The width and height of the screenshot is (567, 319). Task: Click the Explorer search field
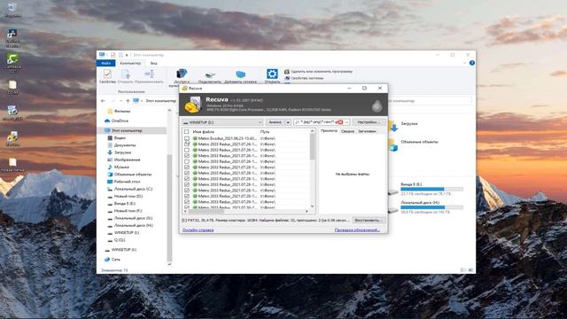tap(429, 101)
